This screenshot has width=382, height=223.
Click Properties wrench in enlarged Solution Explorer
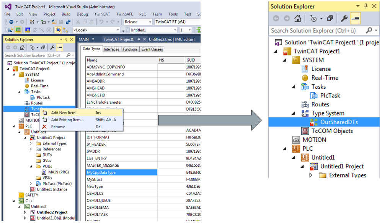[x=344, y=18]
